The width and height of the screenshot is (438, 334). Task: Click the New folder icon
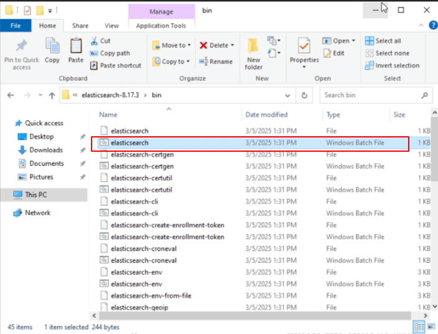[254, 46]
